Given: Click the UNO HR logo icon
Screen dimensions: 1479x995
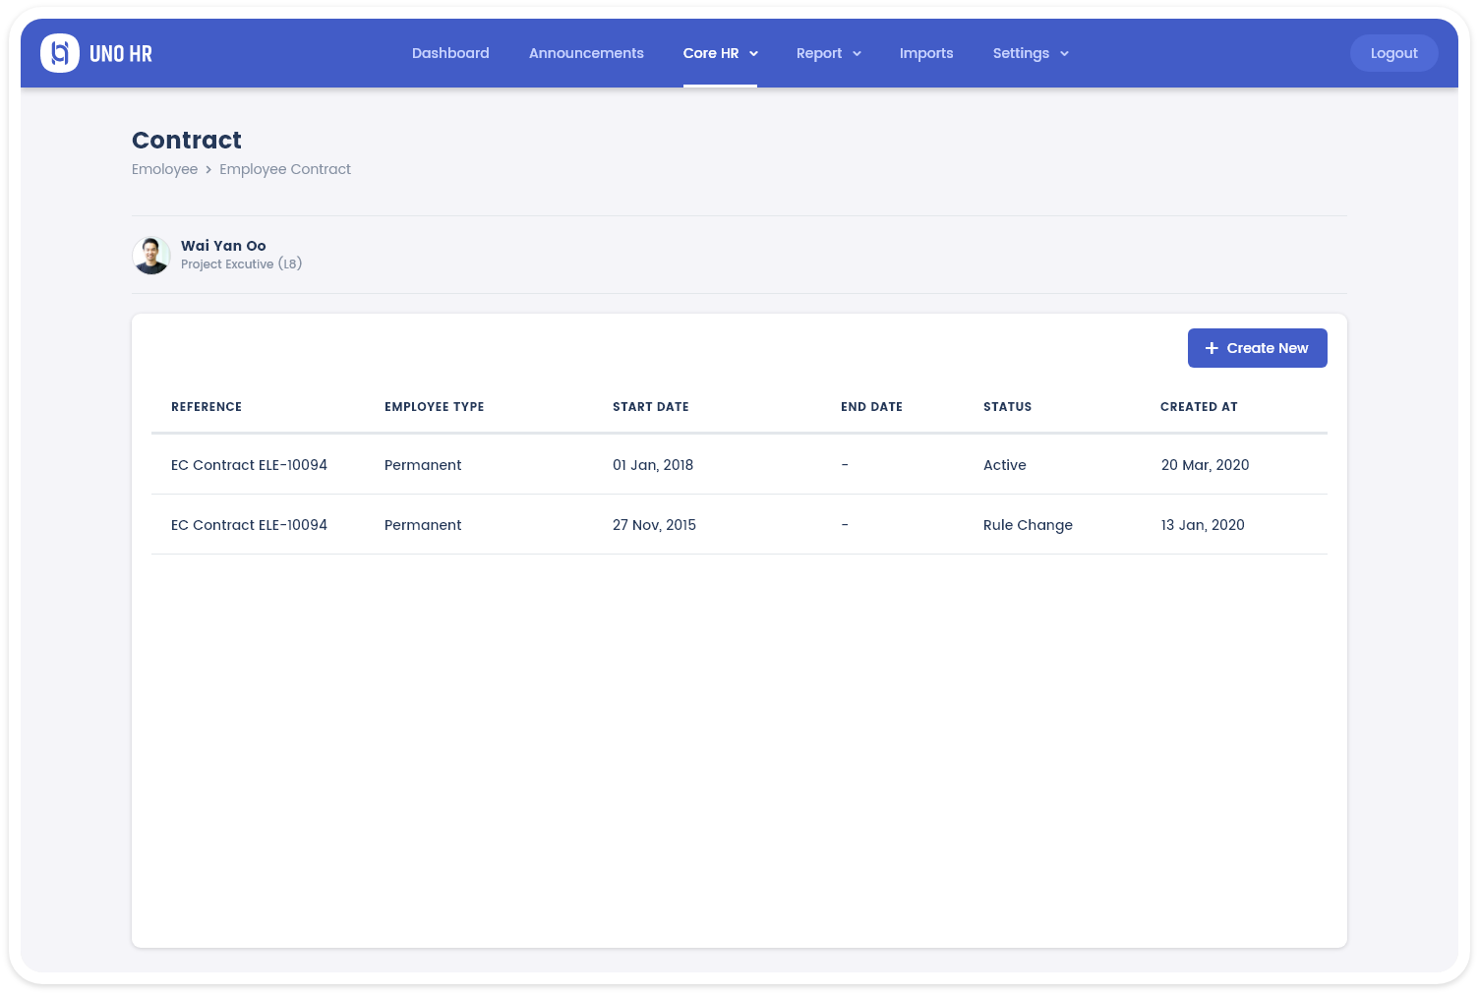Looking at the screenshot, I should point(60,53).
